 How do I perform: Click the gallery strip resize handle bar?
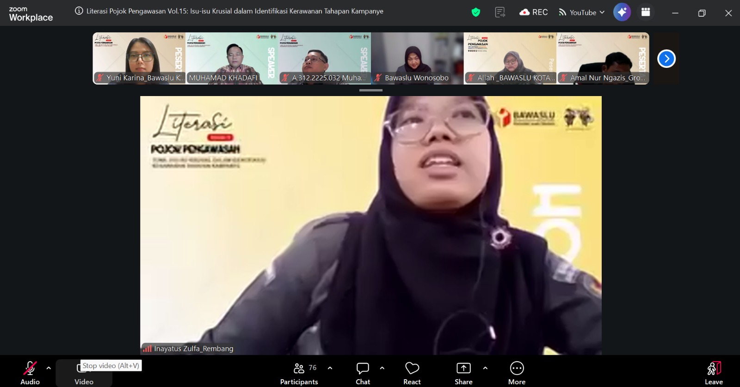pyautogui.click(x=371, y=91)
